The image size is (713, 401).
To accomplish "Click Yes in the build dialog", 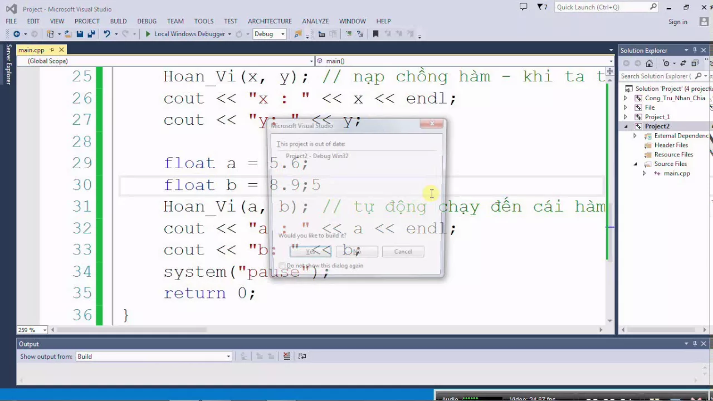I will [310, 252].
